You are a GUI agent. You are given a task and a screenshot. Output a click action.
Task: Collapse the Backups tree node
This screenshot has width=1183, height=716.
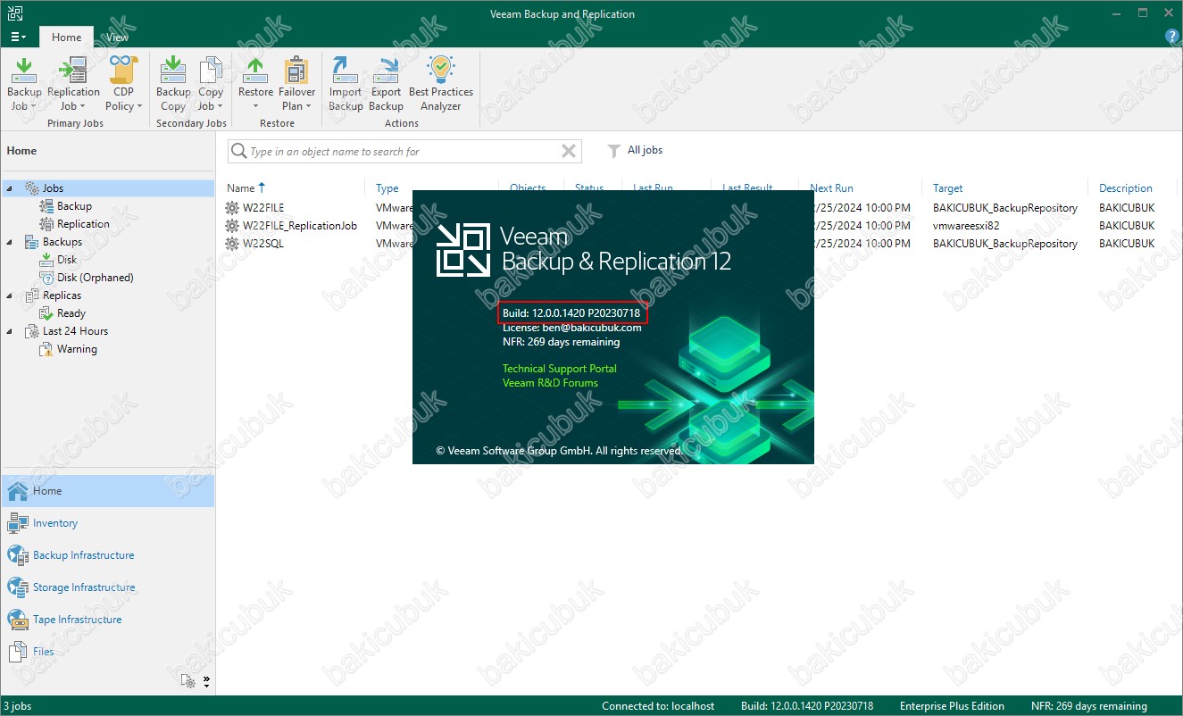tap(9, 242)
